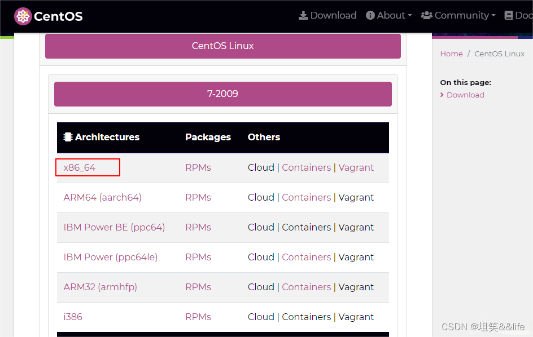533x337 pixels.
Task: Open Containers link in ppc64le row
Action: click(x=306, y=257)
